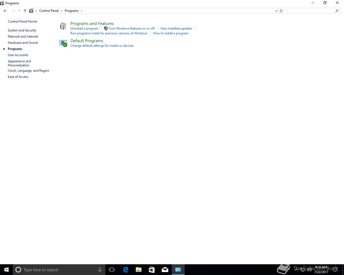Click View installed updates
344x275 pixels.
pyautogui.click(x=176, y=28)
